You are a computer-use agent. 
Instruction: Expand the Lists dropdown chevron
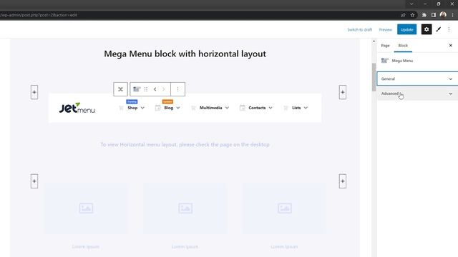point(306,108)
